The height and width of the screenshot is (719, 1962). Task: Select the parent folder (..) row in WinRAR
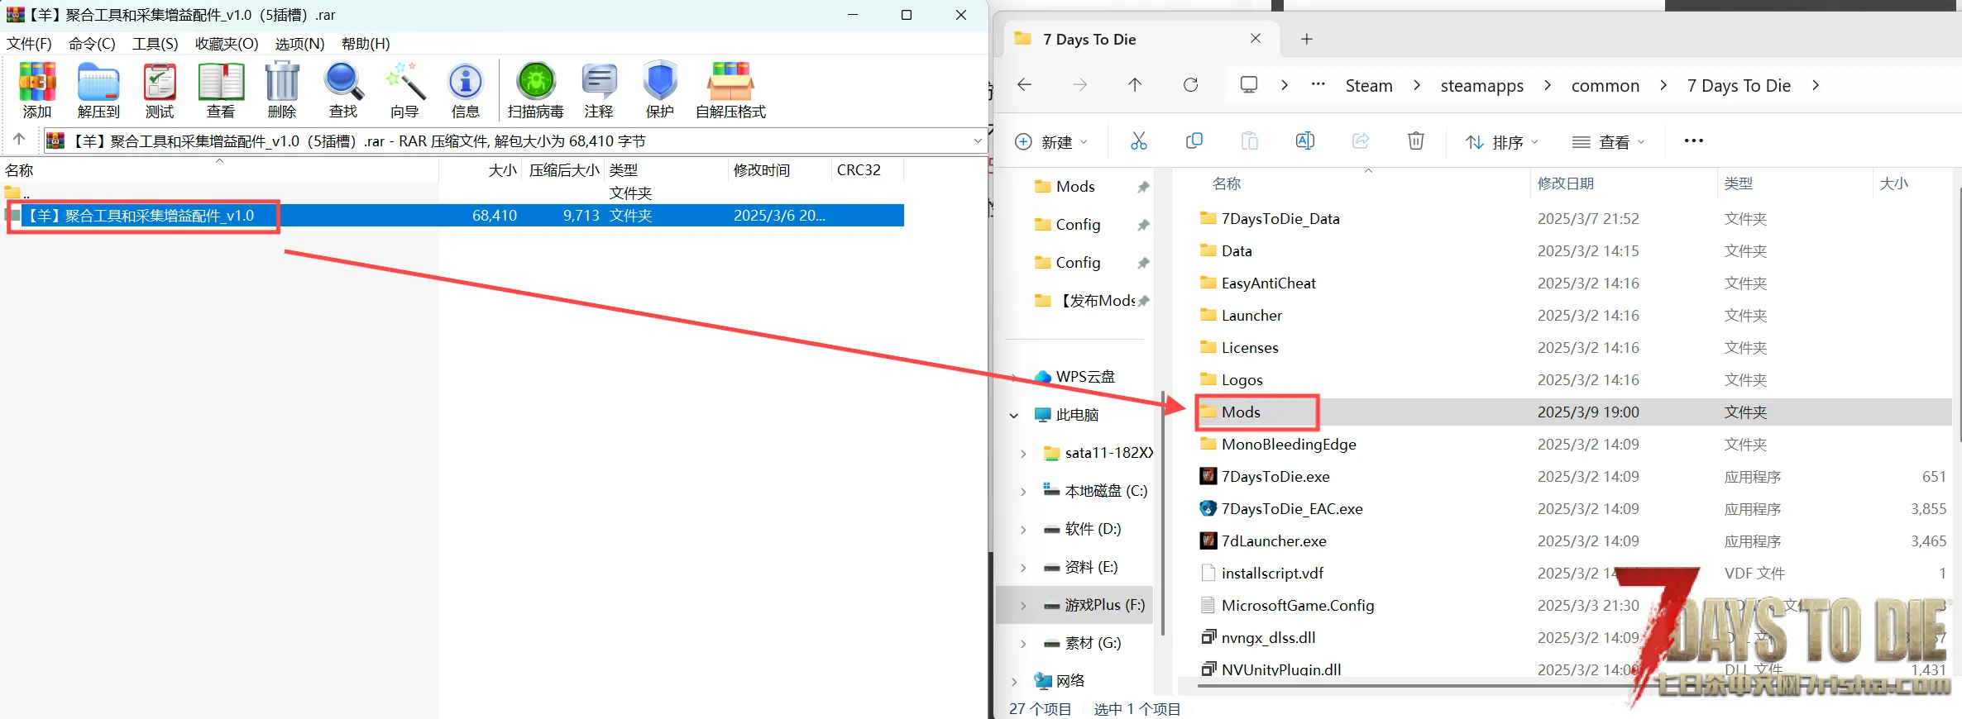(453, 193)
